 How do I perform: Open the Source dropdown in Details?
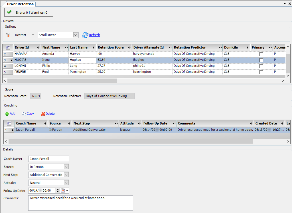[66, 167]
